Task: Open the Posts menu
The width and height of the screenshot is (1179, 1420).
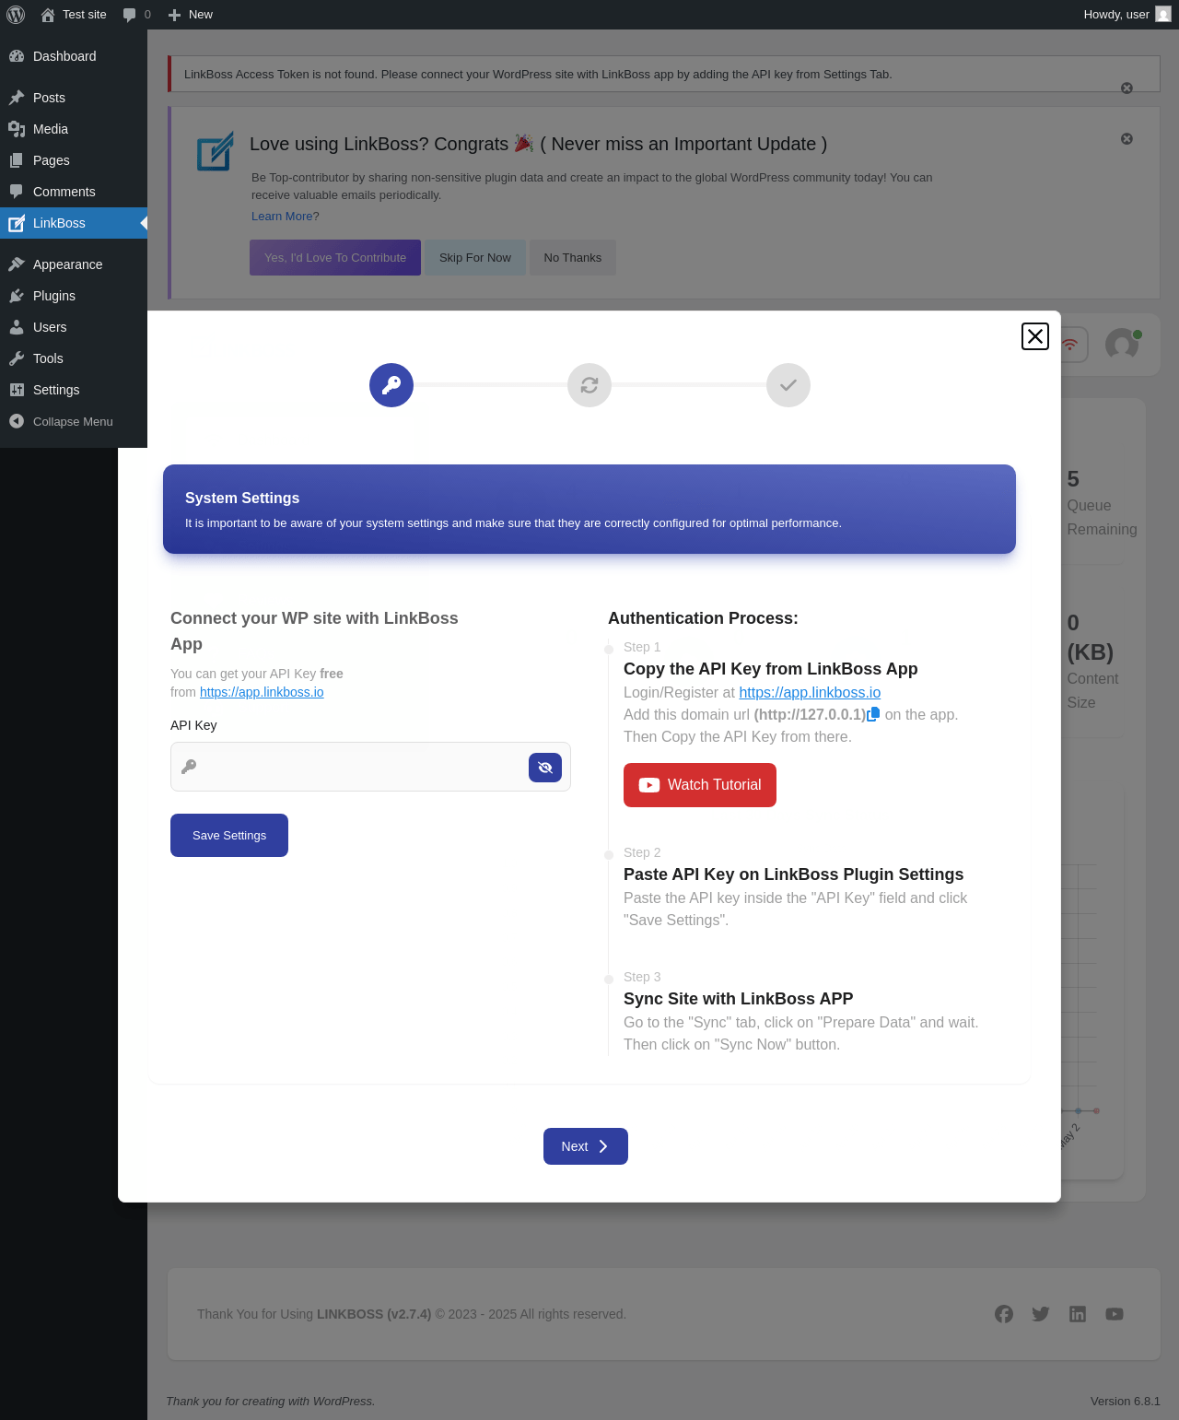Action: [74, 98]
